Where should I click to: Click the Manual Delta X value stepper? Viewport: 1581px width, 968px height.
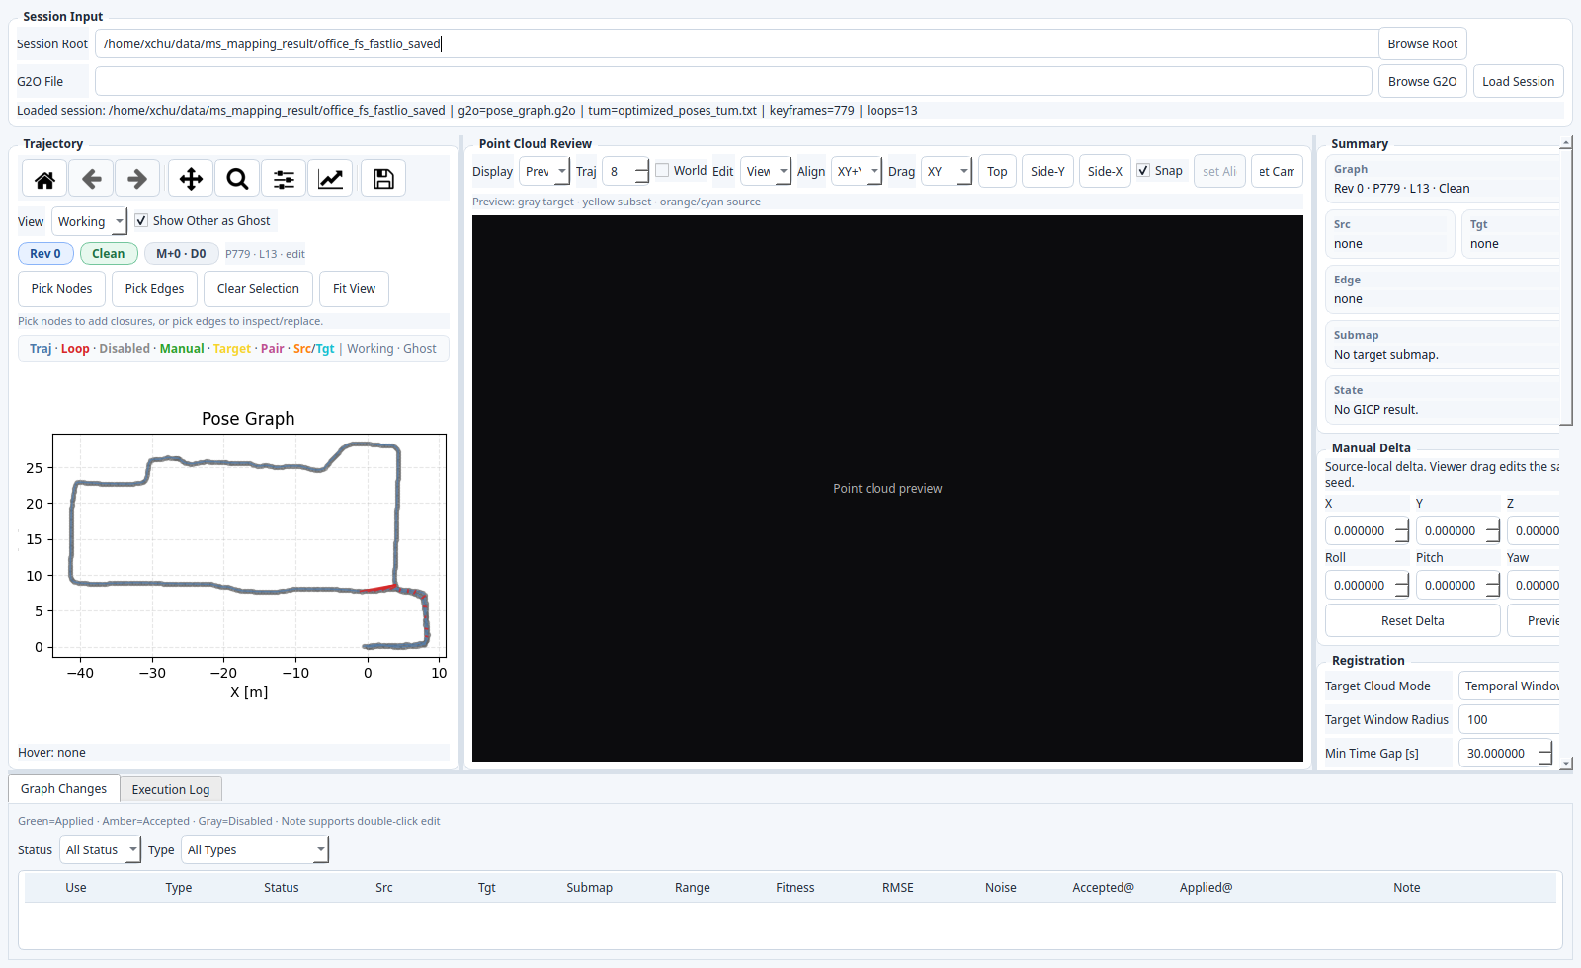click(x=1402, y=531)
